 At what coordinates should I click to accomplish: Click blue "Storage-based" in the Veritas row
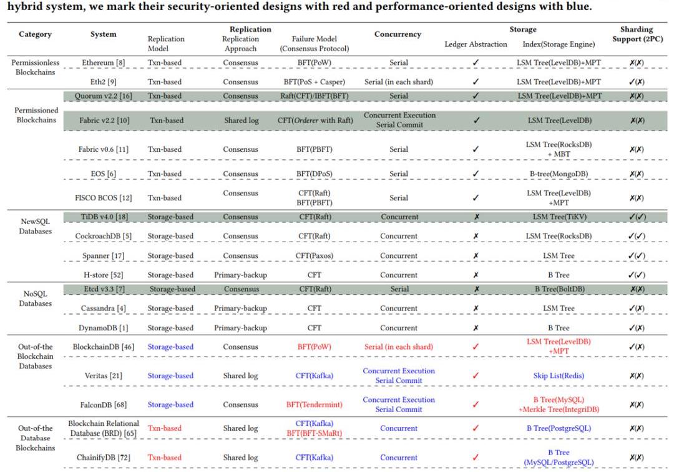[170, 376]
